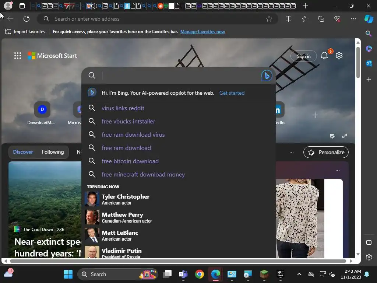Select the suggestion free ram download virus
The width and height of the screenshot is (377, 283).
coord(179,134)
